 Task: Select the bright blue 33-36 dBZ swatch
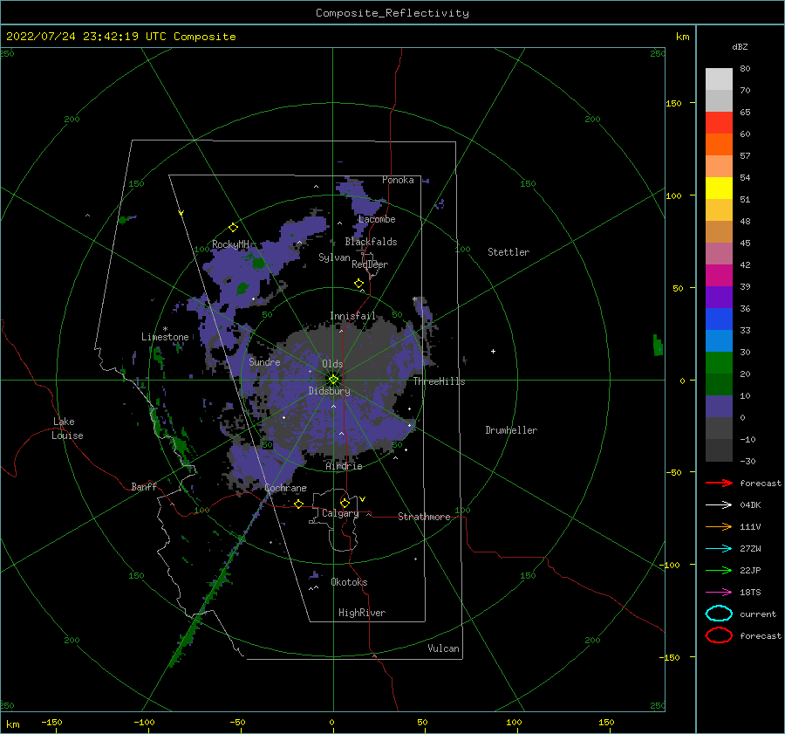719,319
